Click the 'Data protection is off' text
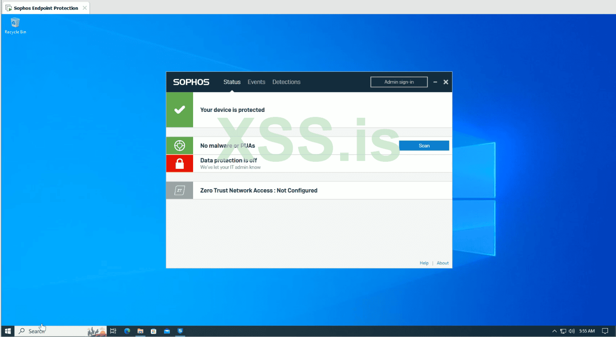Screen dimensions: 616x337 click(229, 160)
